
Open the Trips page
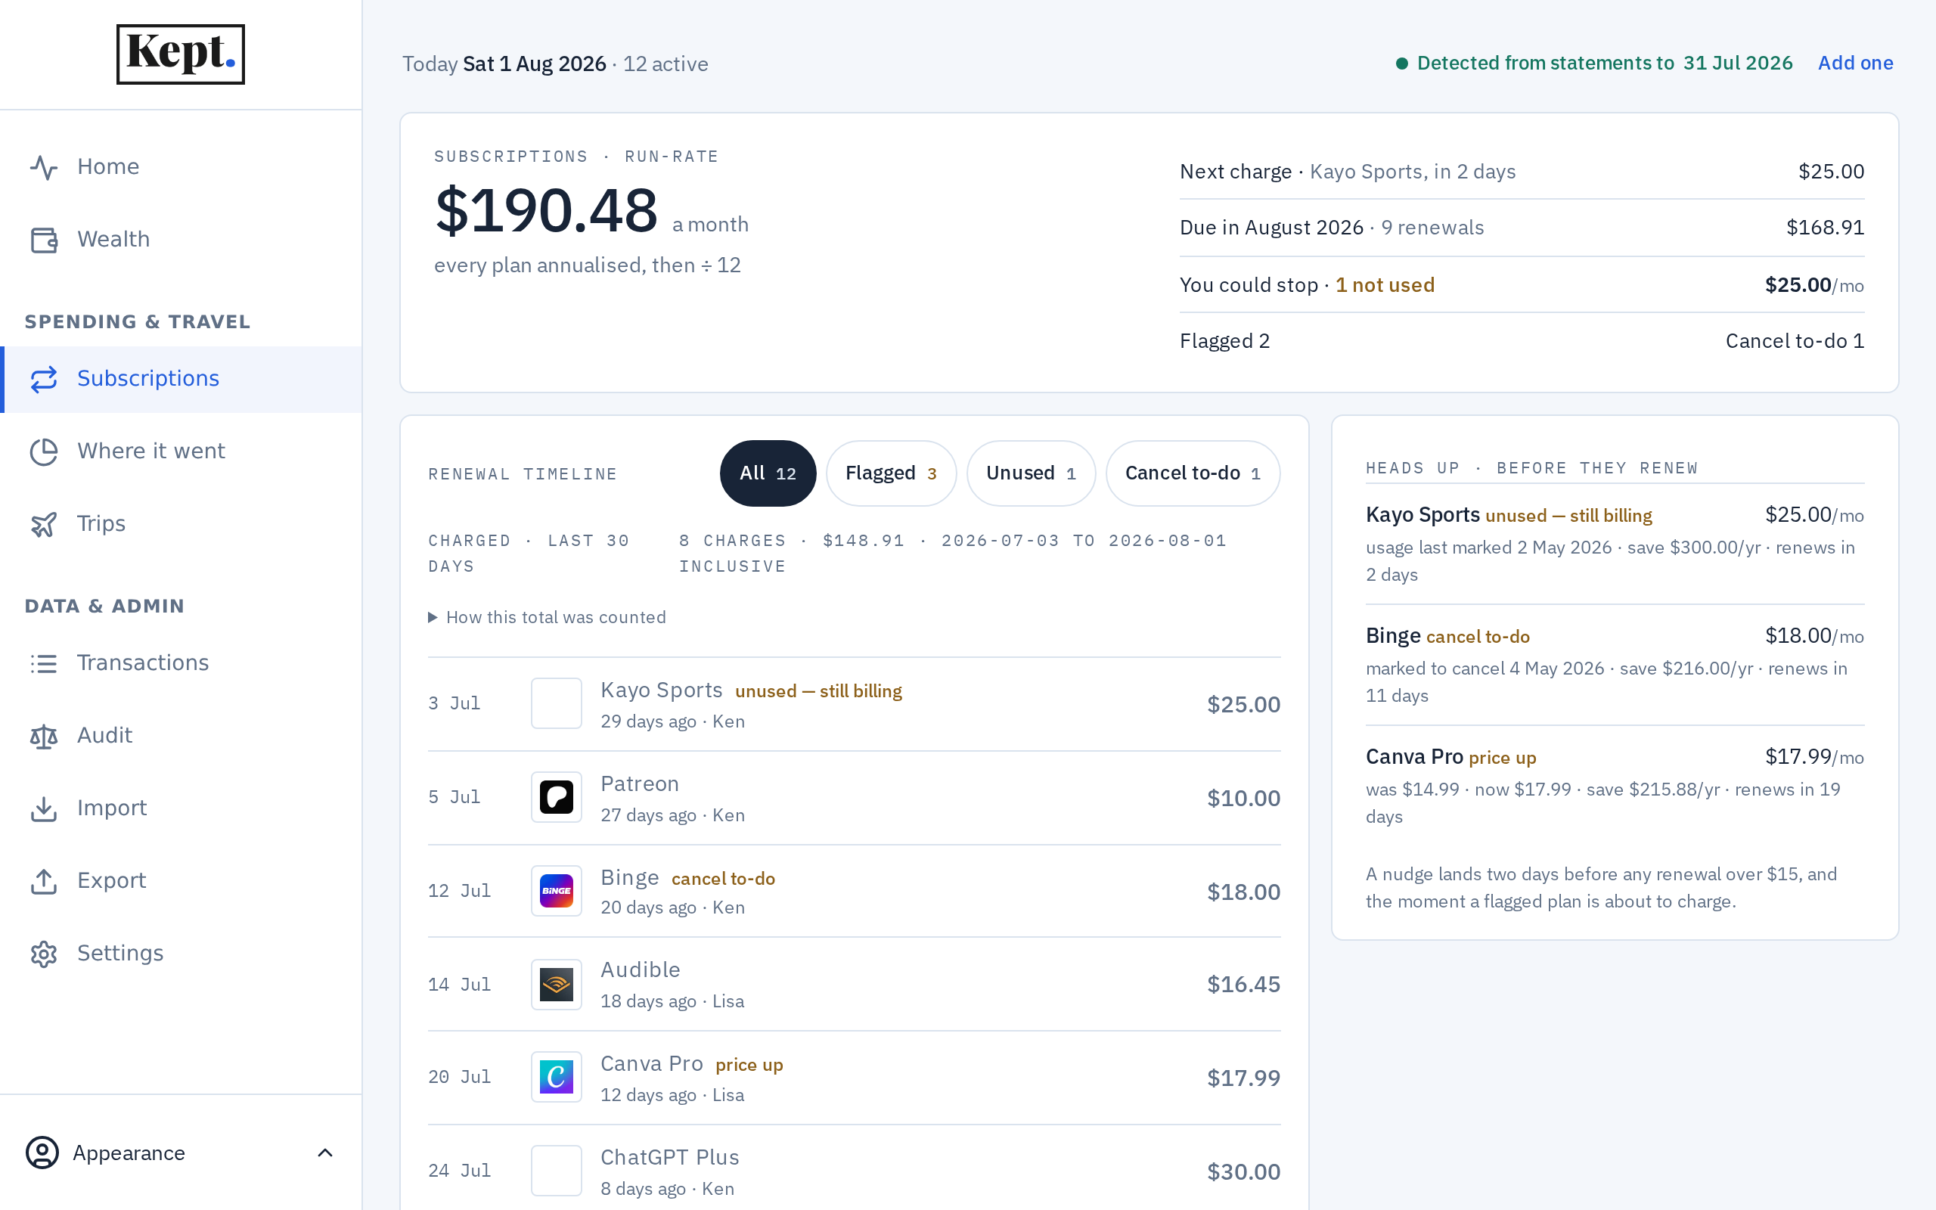tap(181, 524)
